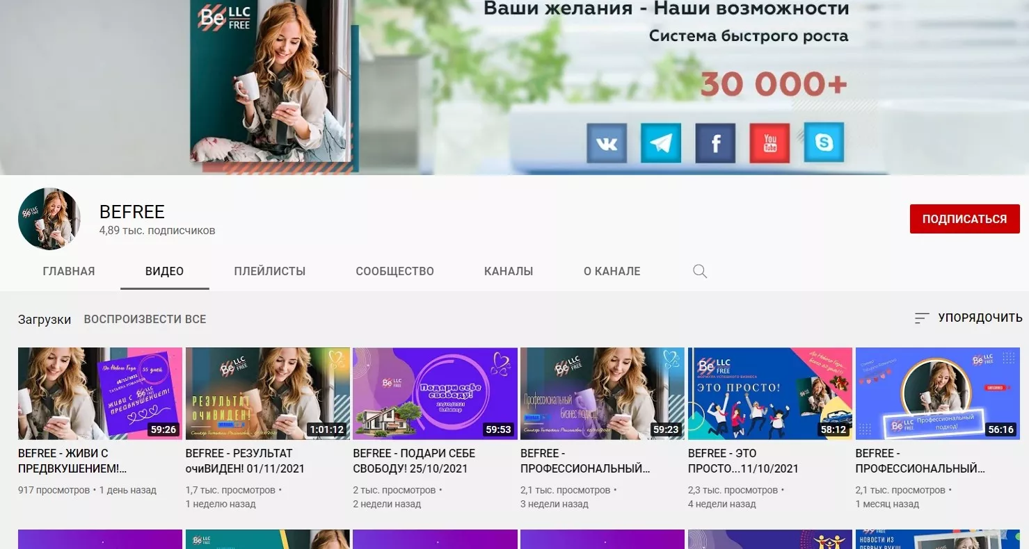This screenshot has width=1029, height=549.
Task: Click the title ЭТО ПРОСТО...11/10/2021
Action: click(x=743, y=461)
